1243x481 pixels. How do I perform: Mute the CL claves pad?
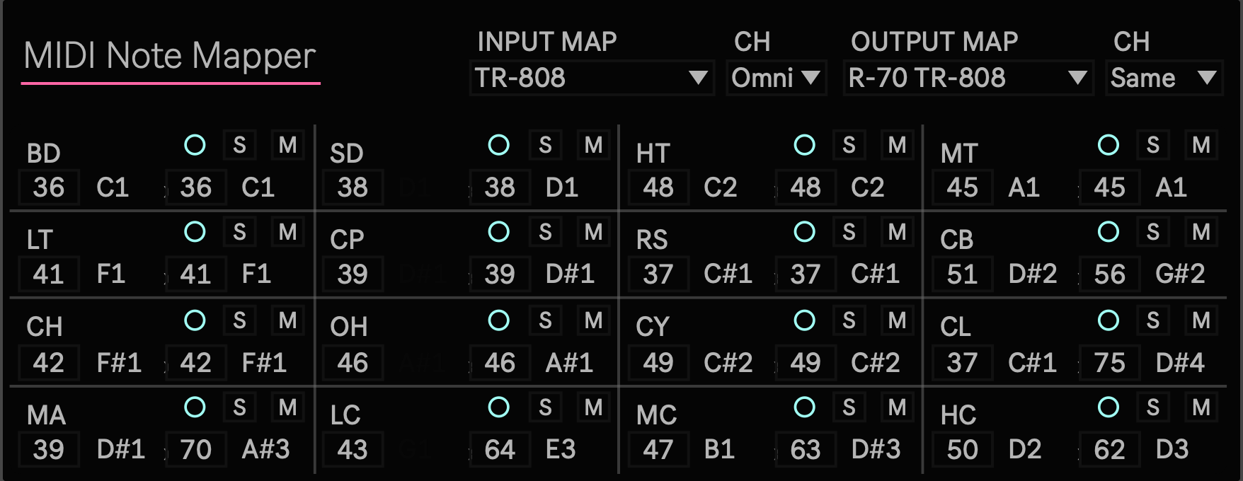1201,320
